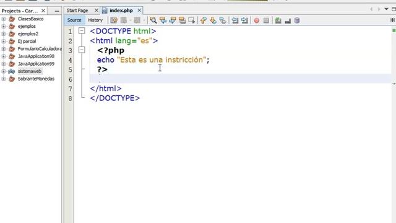Viewport: 396px width, 223px height.
Task: Click the ClasesBasico Java project icon
Action: tap(12, 19)
